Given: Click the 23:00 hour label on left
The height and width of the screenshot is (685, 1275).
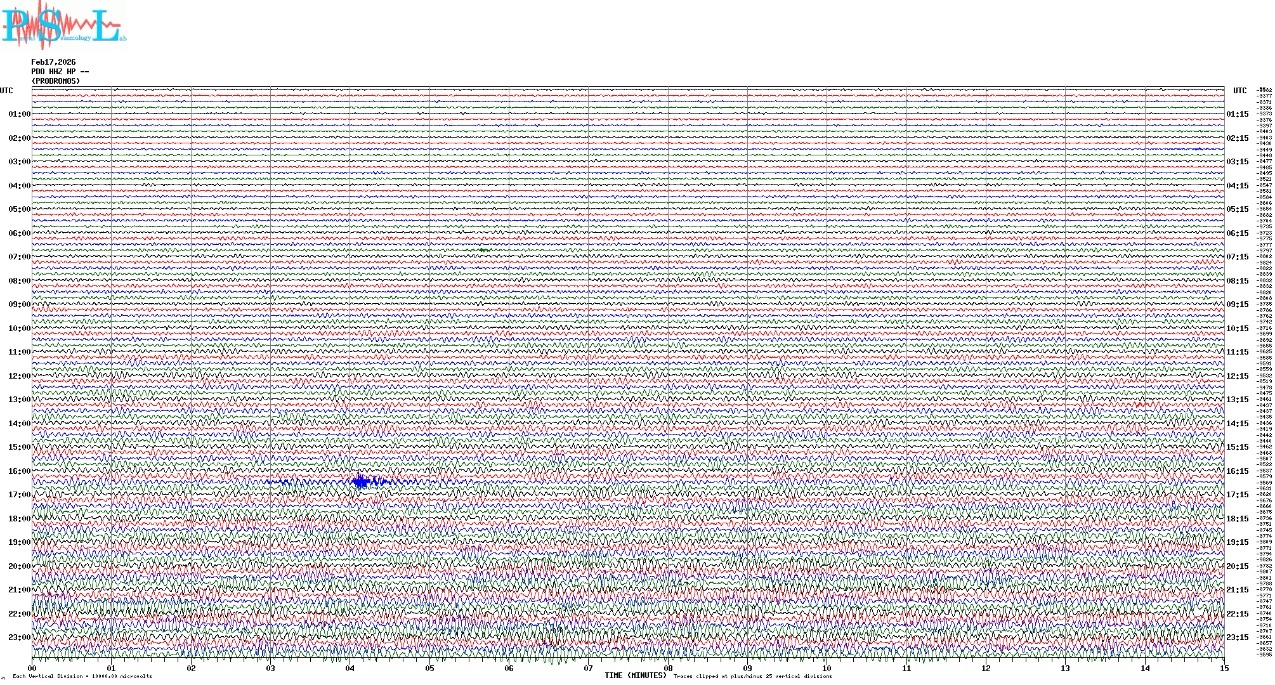Looking at the screenshot, I should tap(19, 637).
